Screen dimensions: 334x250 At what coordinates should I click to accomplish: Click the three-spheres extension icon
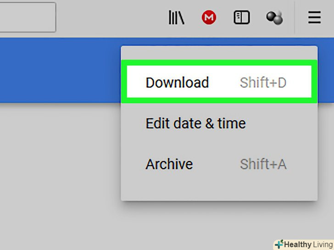click(x=274, y=18)
